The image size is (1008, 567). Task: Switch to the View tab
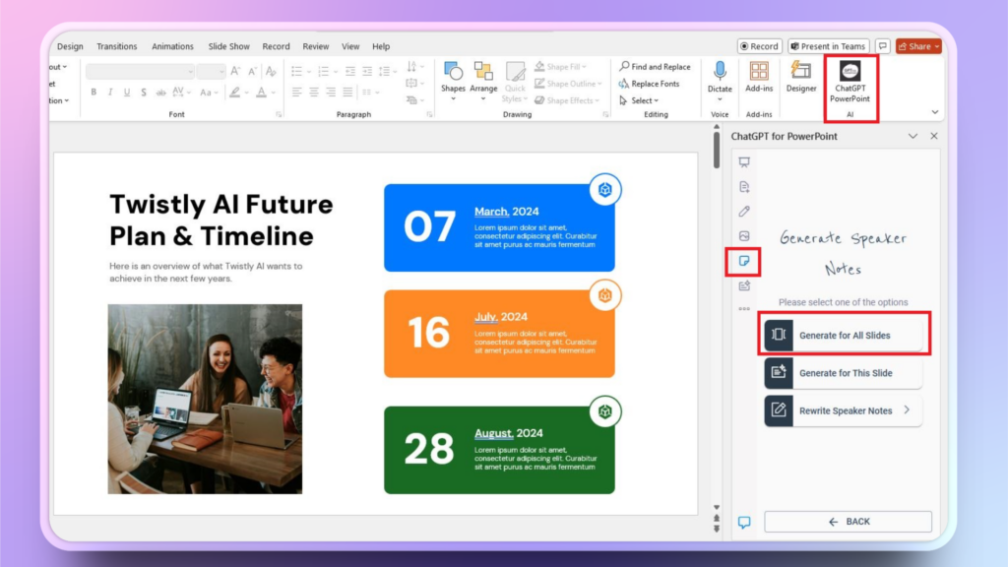(350, 46)
